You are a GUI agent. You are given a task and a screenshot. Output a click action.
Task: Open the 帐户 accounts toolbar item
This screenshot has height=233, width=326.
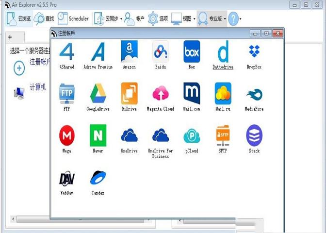[134, 19]
